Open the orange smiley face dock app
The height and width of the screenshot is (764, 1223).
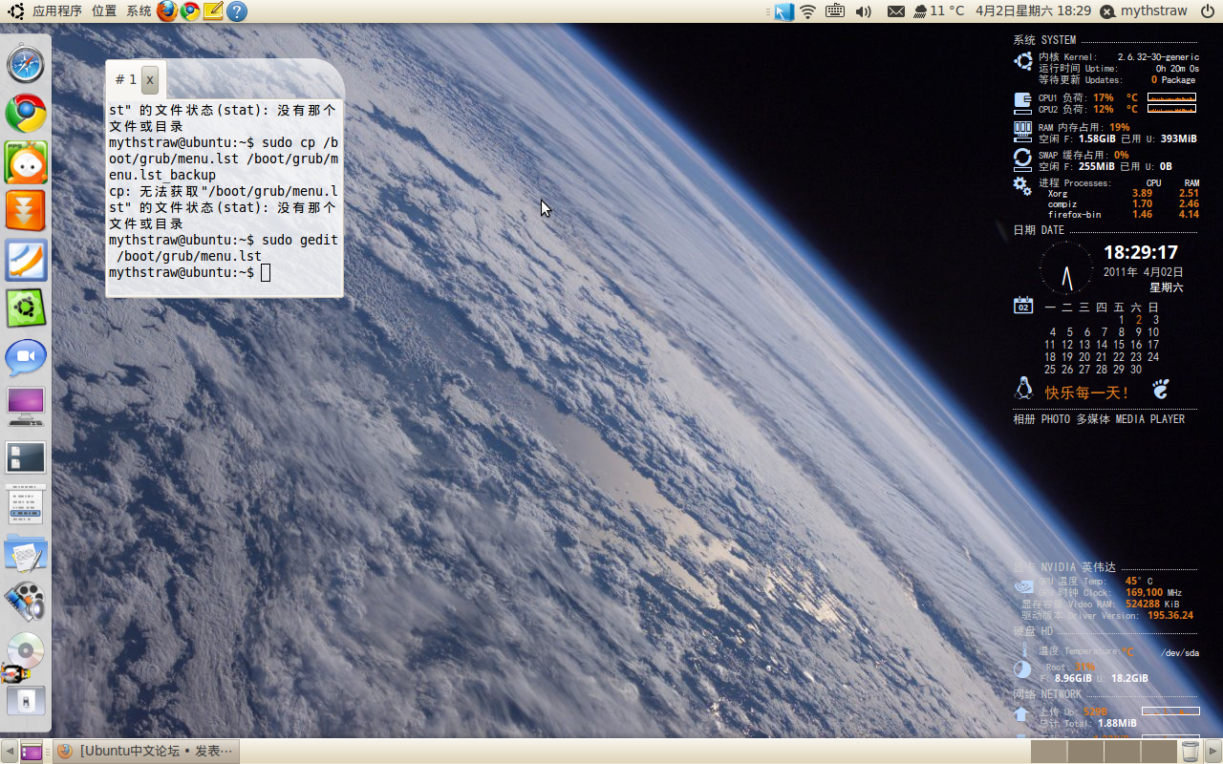pyautogui.click(x=26, y=162)
